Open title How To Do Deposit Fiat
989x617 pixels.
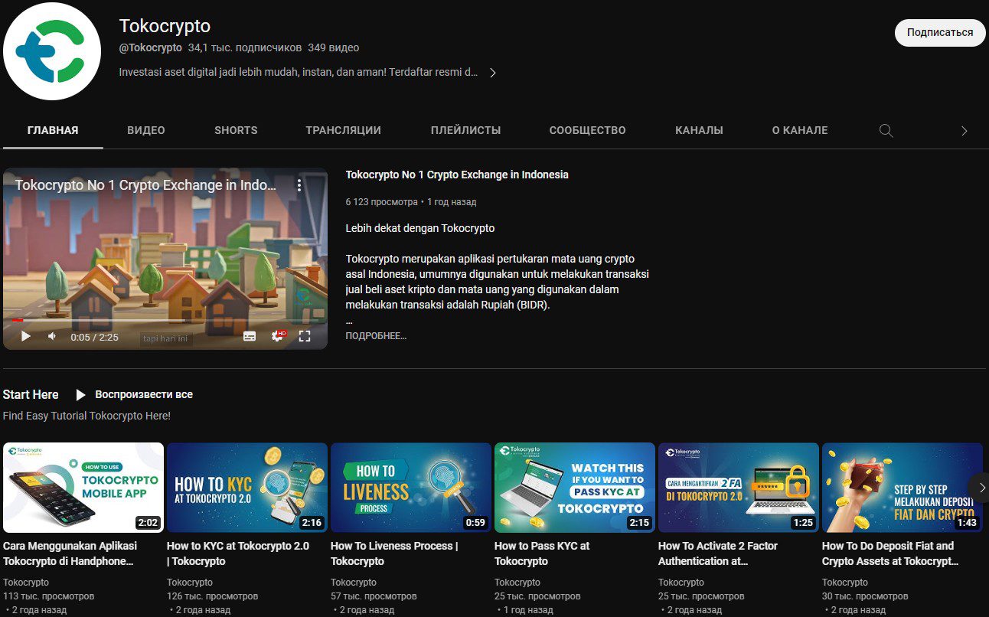pos(890,553)
